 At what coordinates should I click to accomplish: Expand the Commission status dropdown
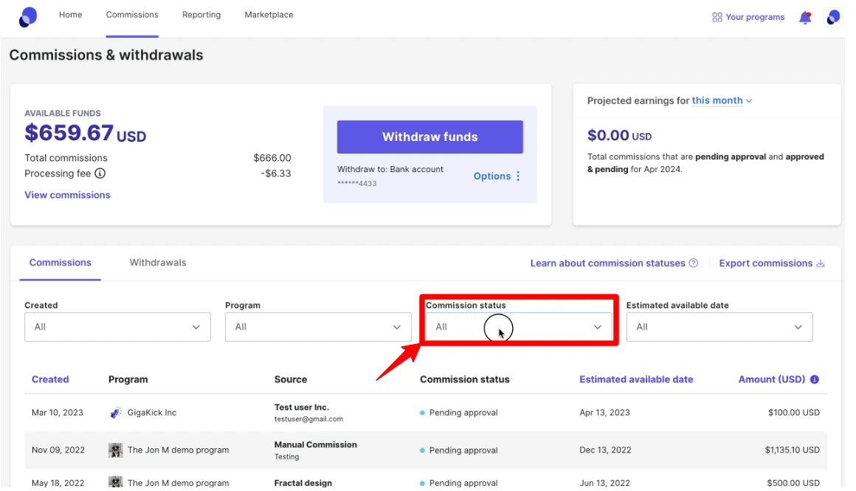click(518, 327)
